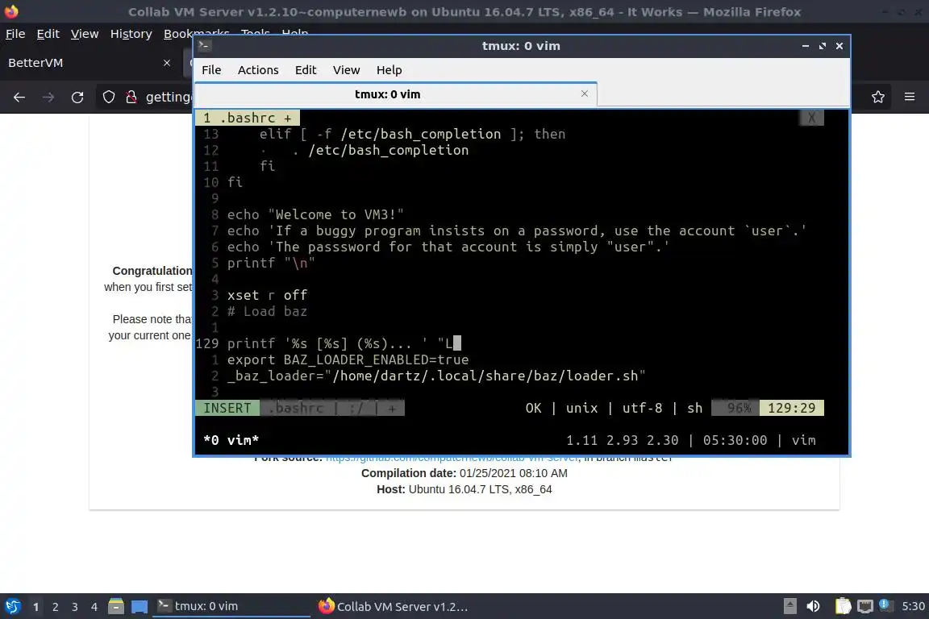
Task: Switch to workspace 2 in the pager
Action: coord(55,607)
